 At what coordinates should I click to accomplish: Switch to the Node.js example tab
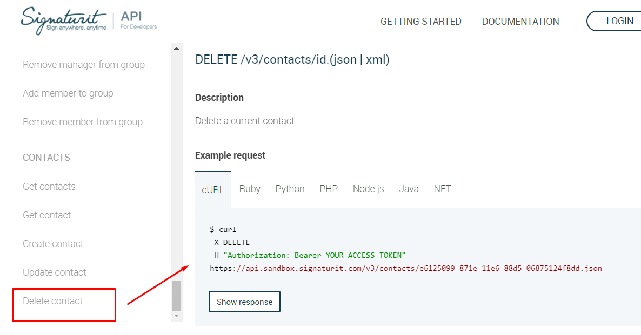coord(368,189)
